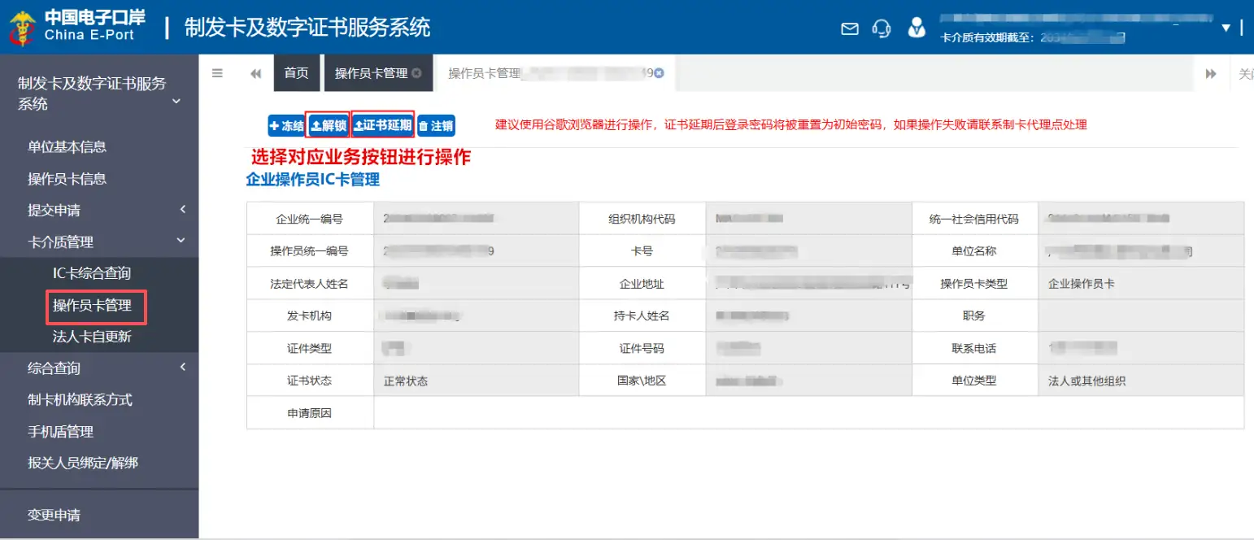Click the 证书延期 button

[383, 125]
